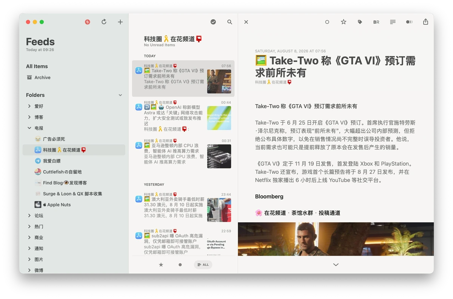Expand the 图片 folder

pos(29,259)
